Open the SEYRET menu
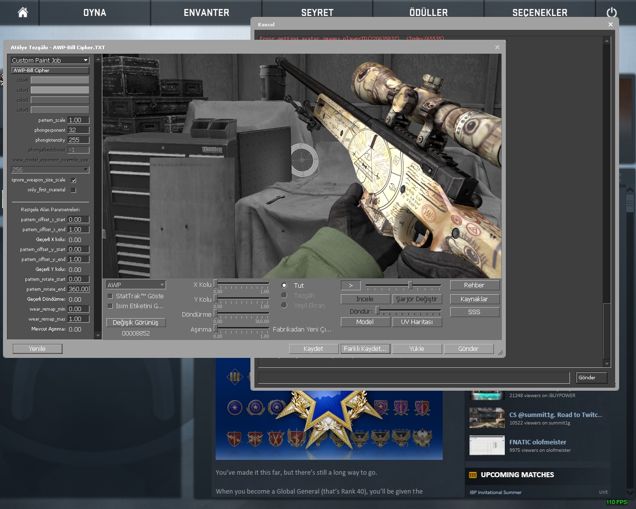Image resolution: width=636 pixels, height=509 pixels. 317,12
